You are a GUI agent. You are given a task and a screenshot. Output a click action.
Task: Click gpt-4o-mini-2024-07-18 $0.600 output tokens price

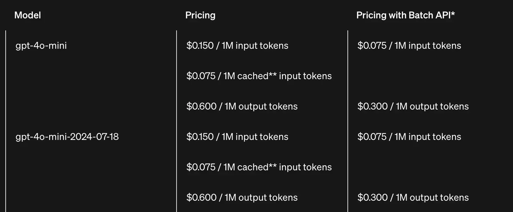coord(242,198)
